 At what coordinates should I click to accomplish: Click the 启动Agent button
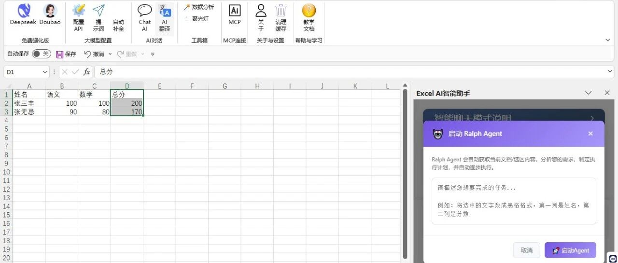point(570,250)
